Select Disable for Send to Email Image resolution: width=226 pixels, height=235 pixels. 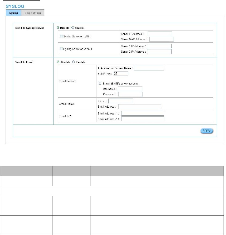pos(58,62)
